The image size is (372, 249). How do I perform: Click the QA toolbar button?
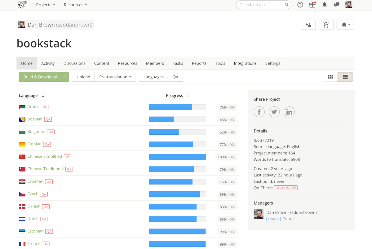click(x=175, y=77)
